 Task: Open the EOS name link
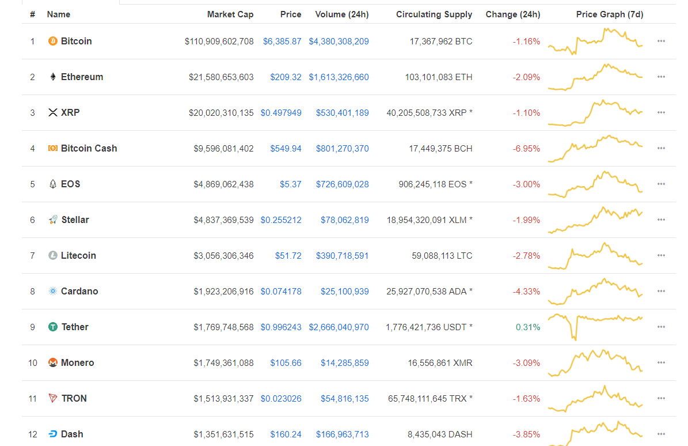pos(71,184)
